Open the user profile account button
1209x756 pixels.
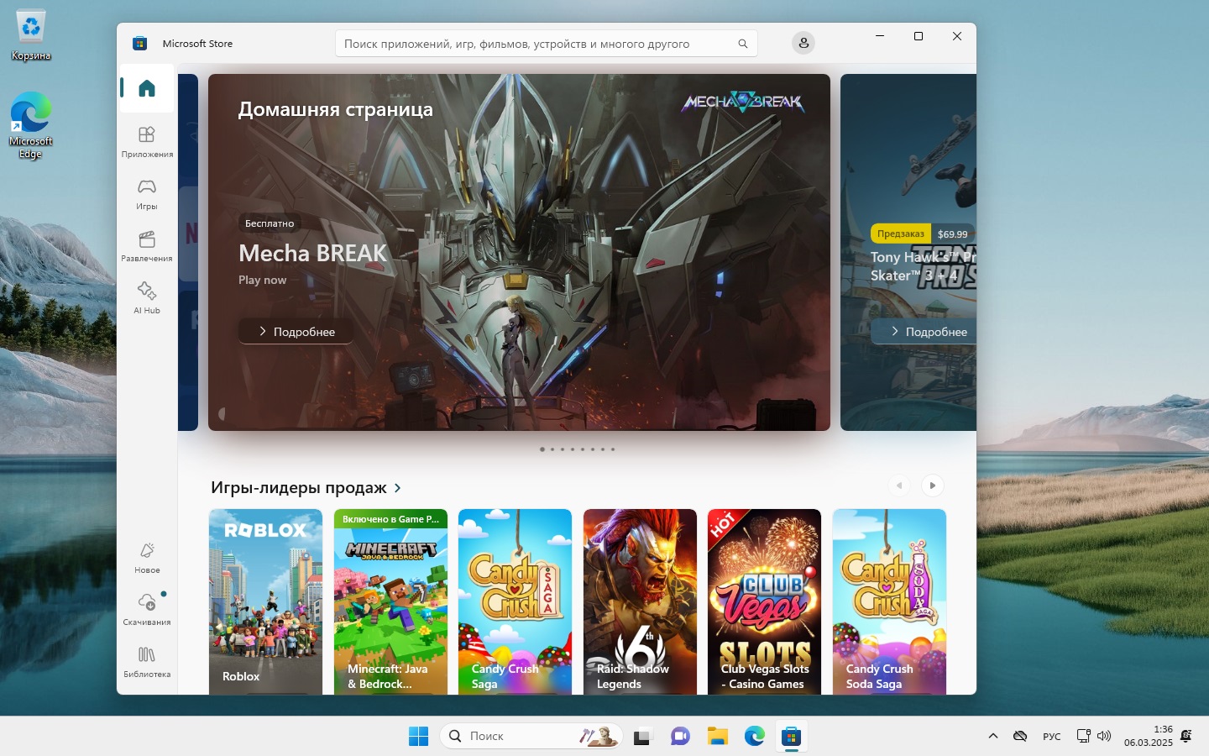803,43
